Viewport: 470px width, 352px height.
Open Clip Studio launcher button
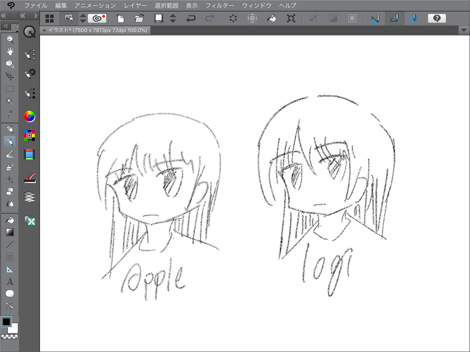(97, 19)
